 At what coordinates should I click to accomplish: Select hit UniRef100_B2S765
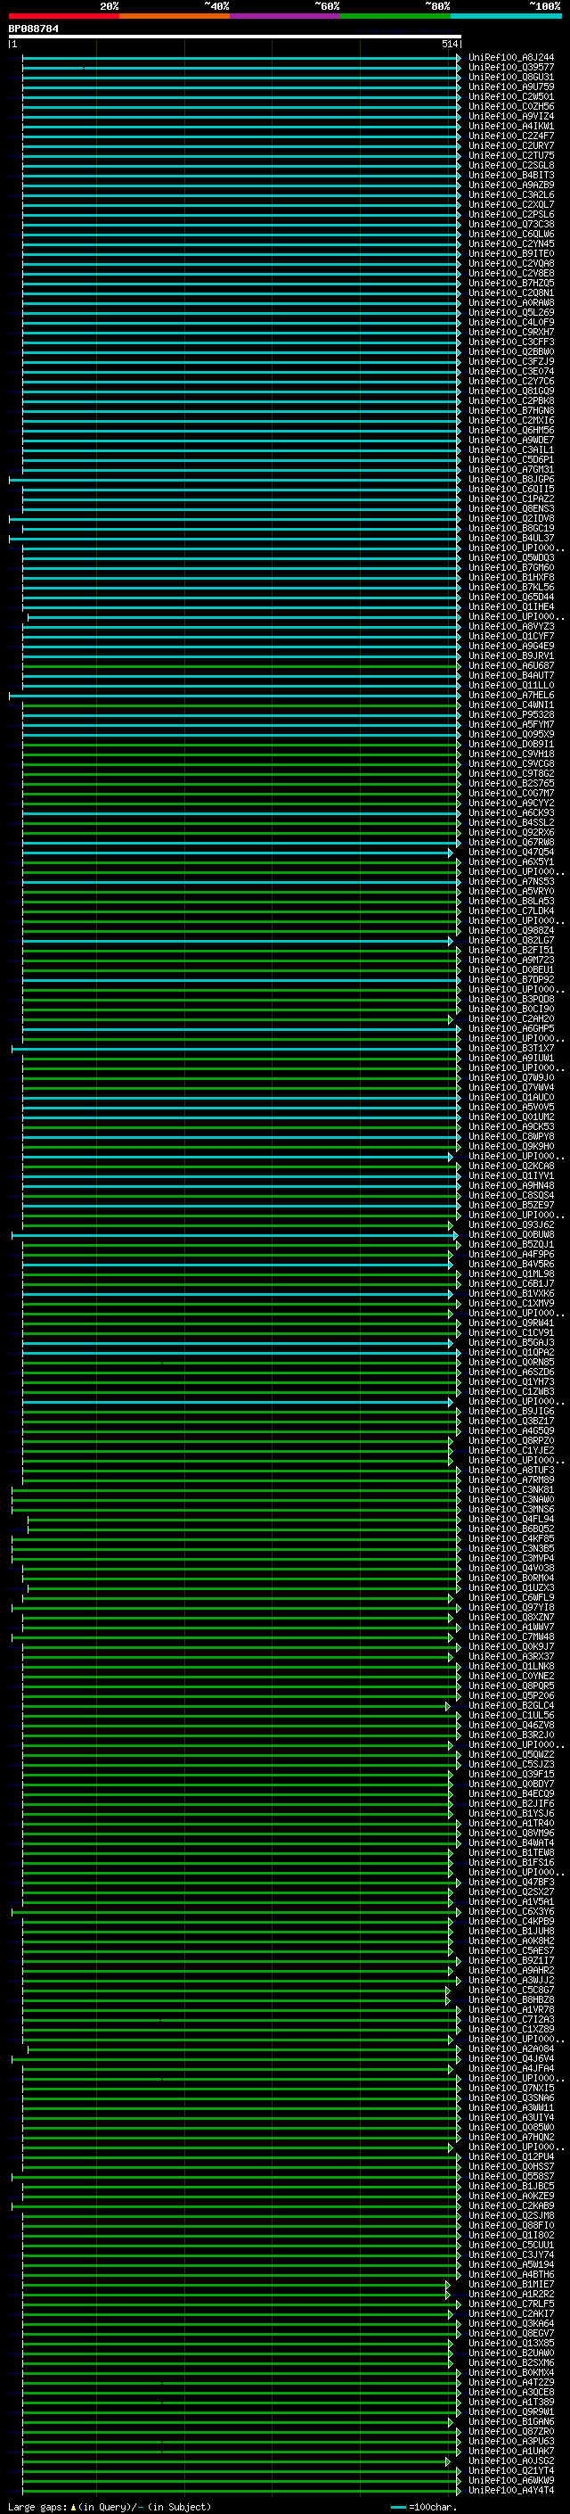(511, 784)
